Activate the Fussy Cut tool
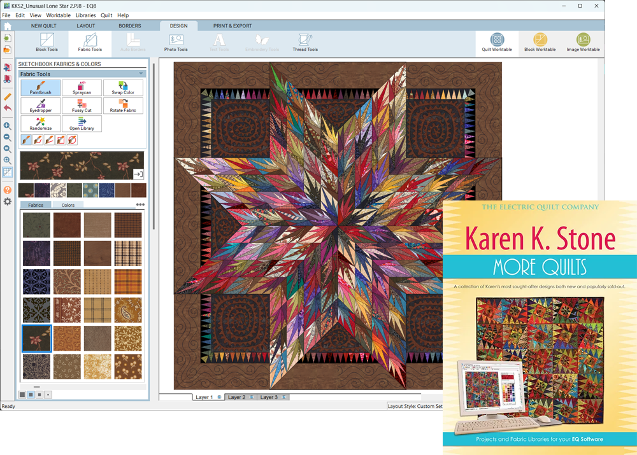The image size is (637, 455). (x=82, y=106)
